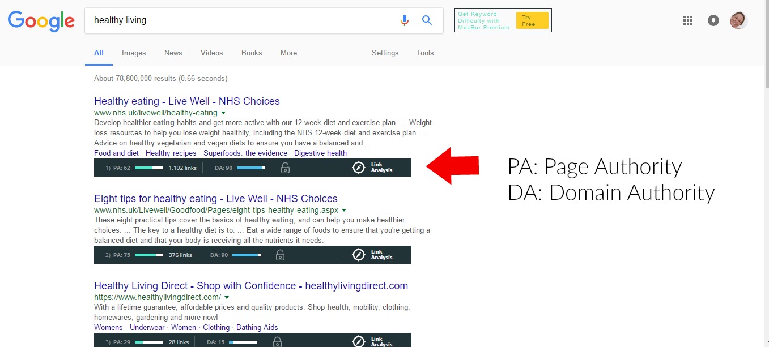Open Google notifications bell
The image size is (769, 347).
[x=713, y=20]
